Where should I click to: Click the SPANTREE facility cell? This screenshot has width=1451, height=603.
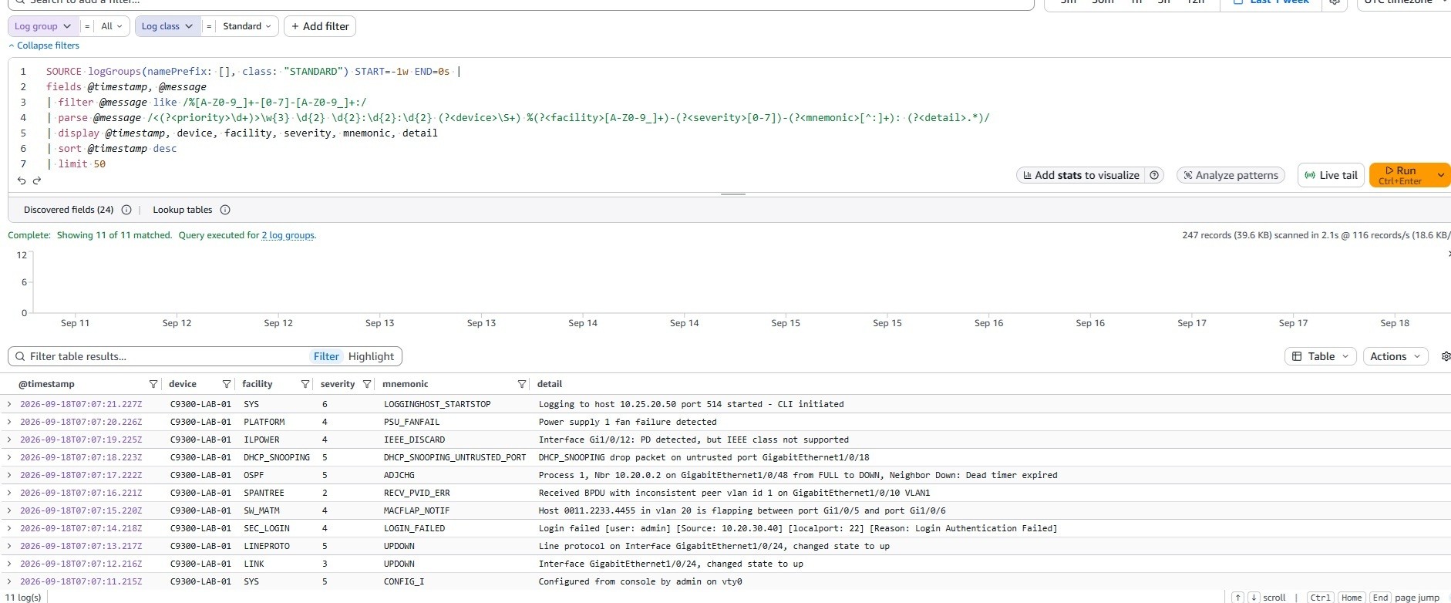tap(264, 493)
